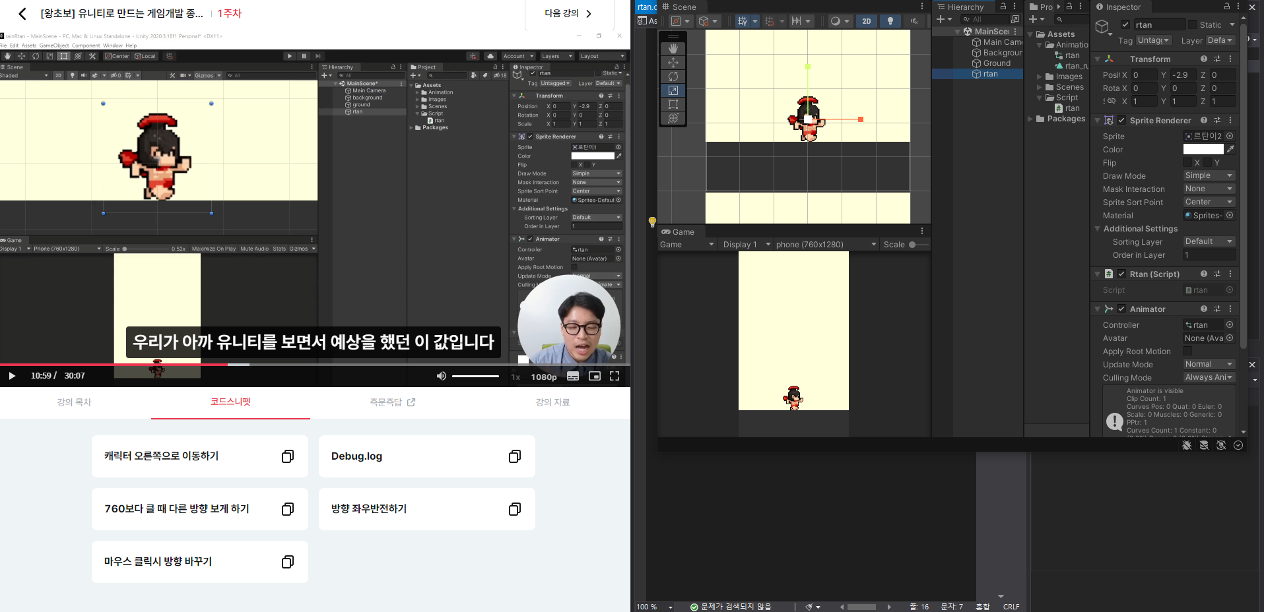Screen dimensions: 1264x612
Task: Toggle Rtan (Script) enabled checkbox
Action: click(1121, 274)
